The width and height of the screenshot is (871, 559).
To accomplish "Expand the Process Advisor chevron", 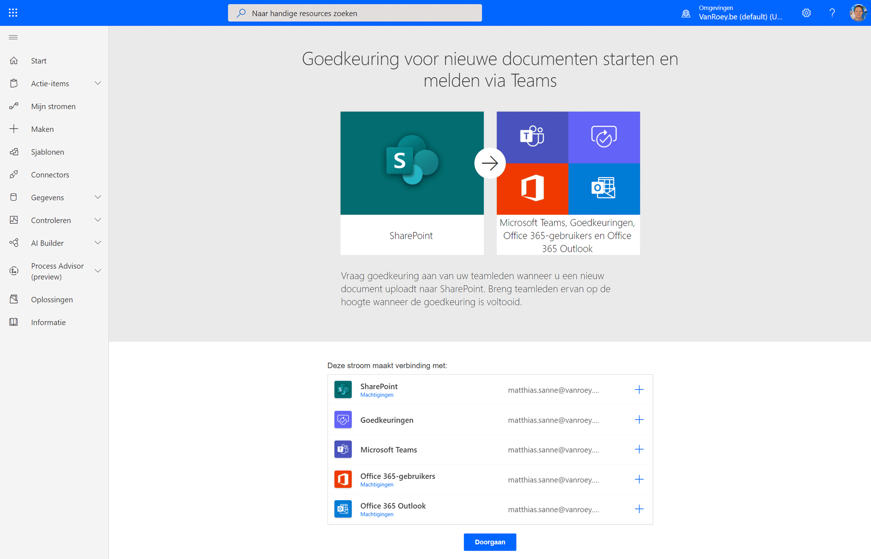I will 98,271.
